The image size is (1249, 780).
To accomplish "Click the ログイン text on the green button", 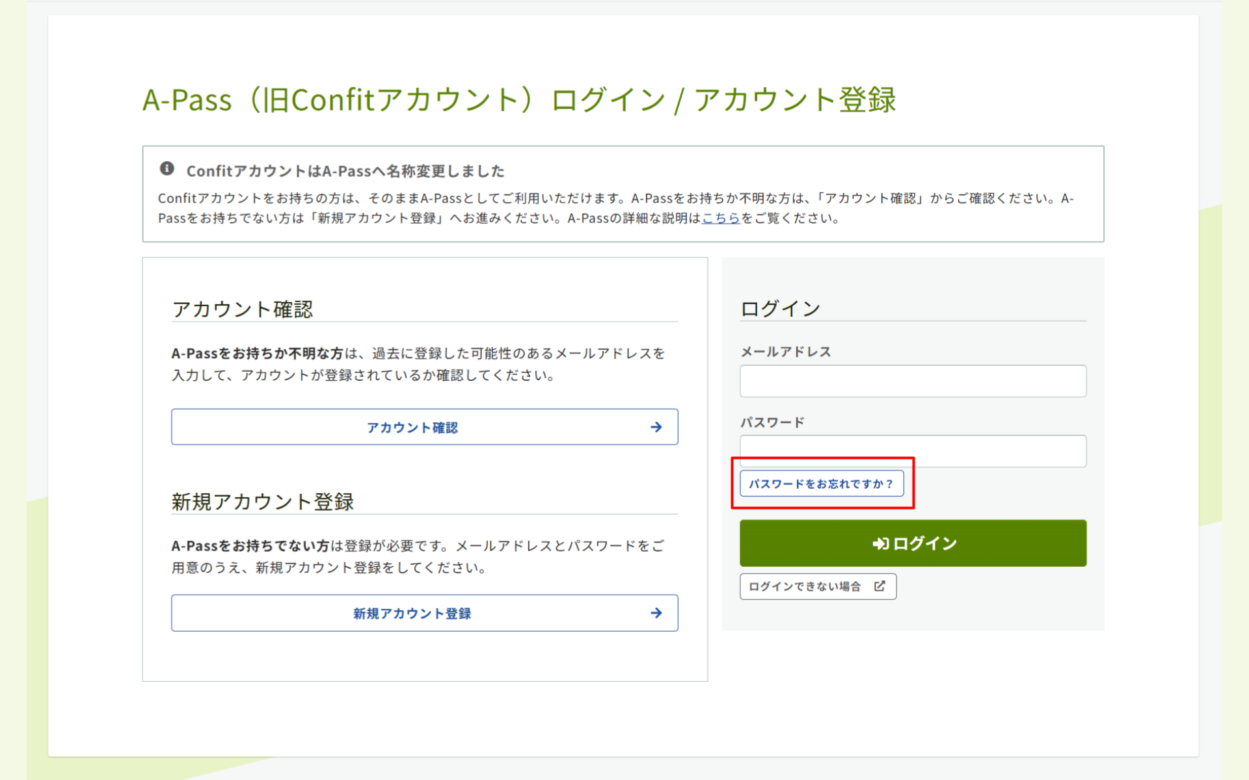I will (x=925, y=543).
